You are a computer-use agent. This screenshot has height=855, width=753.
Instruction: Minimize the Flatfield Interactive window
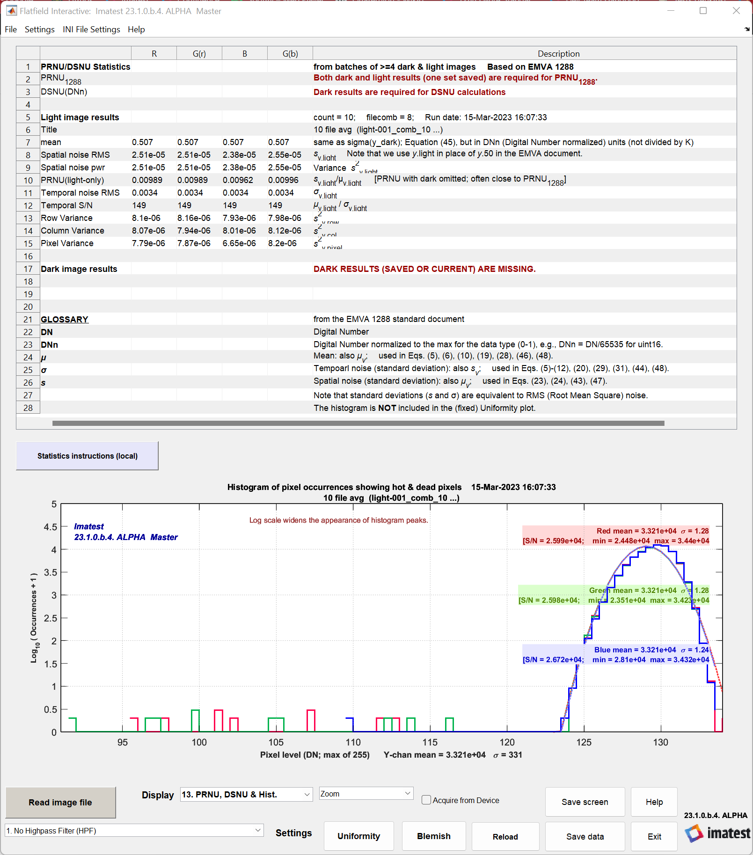(671, 11)
